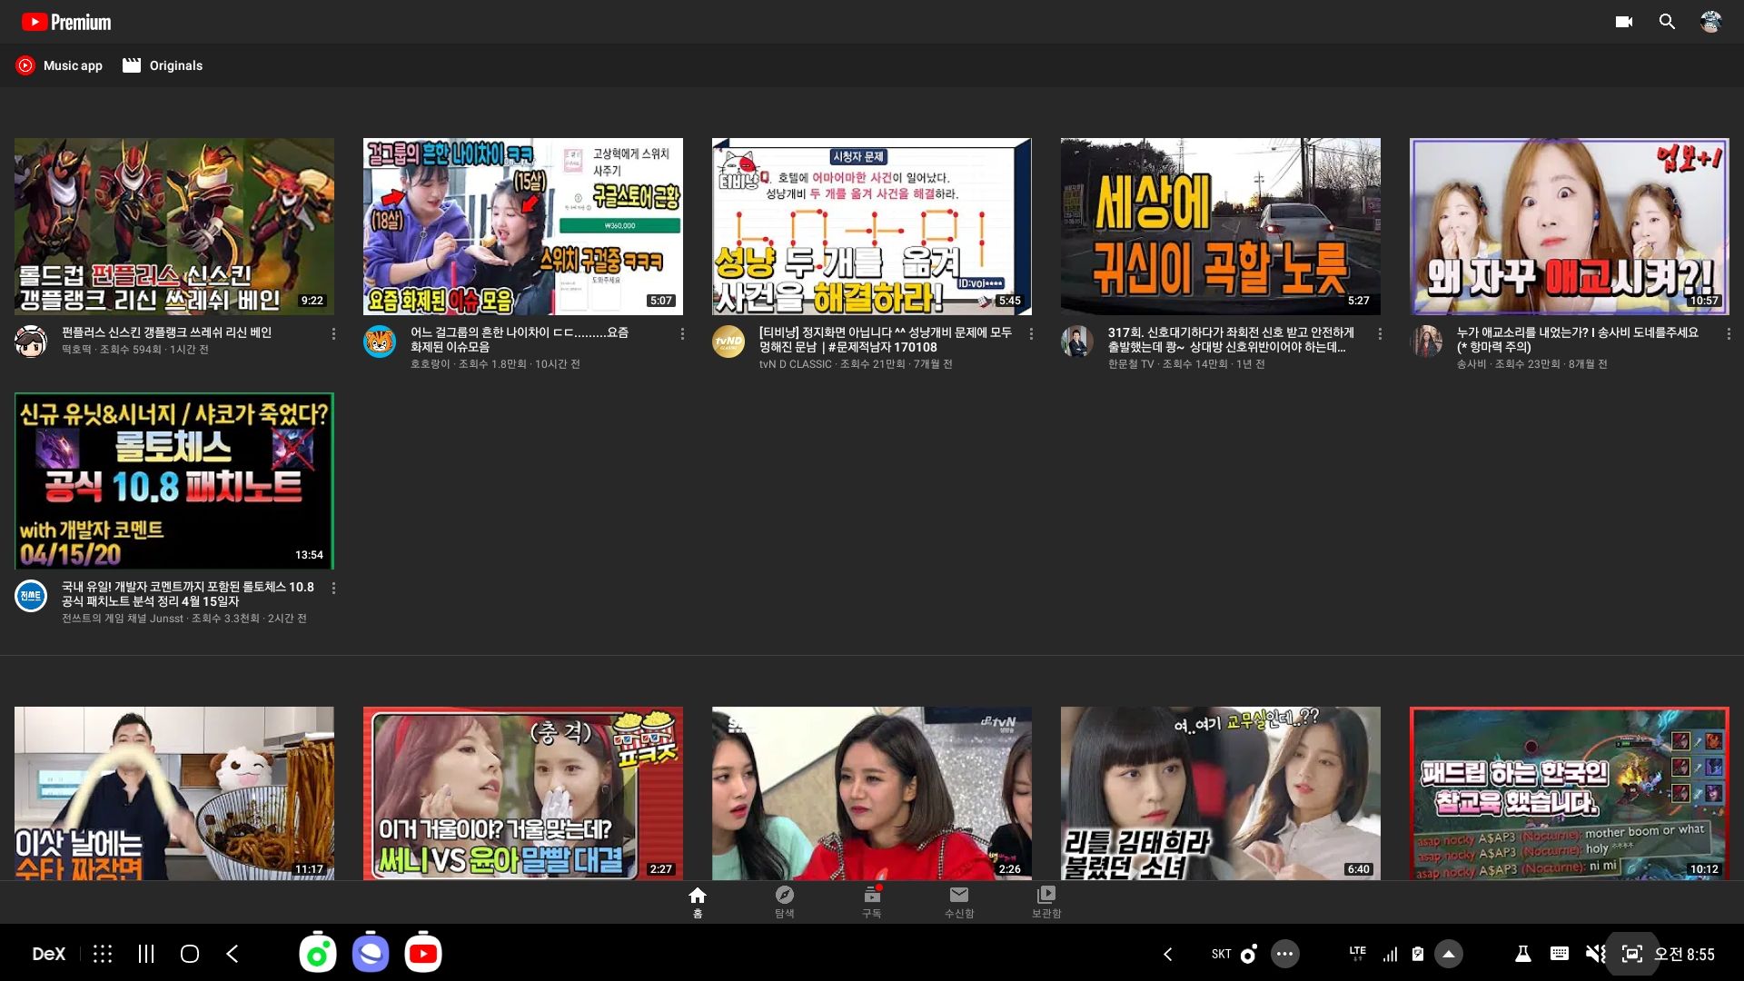The image size is (1744, 981).
Task: Open the more options menu for the 롤토체스 10.8 video
Action: point(333,589)
